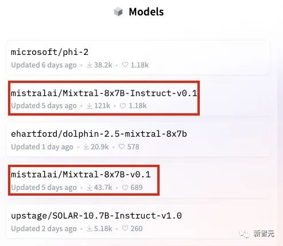Click the download icon on microsoft/phi-2

pos(89,65)
